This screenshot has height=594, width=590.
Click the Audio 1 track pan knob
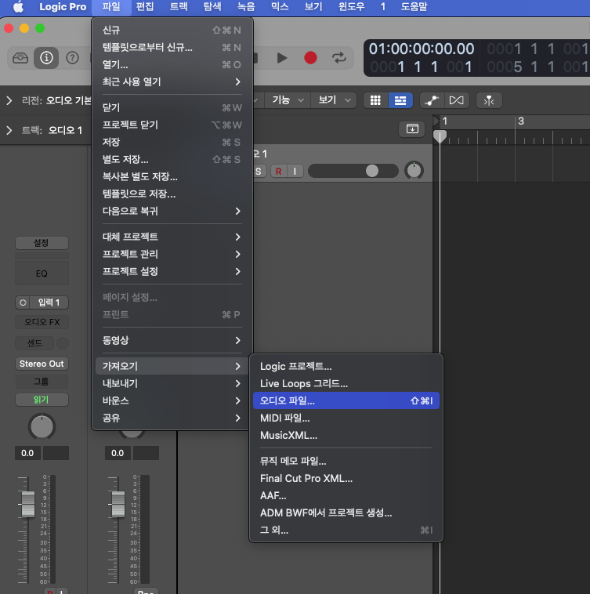point(414,171)
